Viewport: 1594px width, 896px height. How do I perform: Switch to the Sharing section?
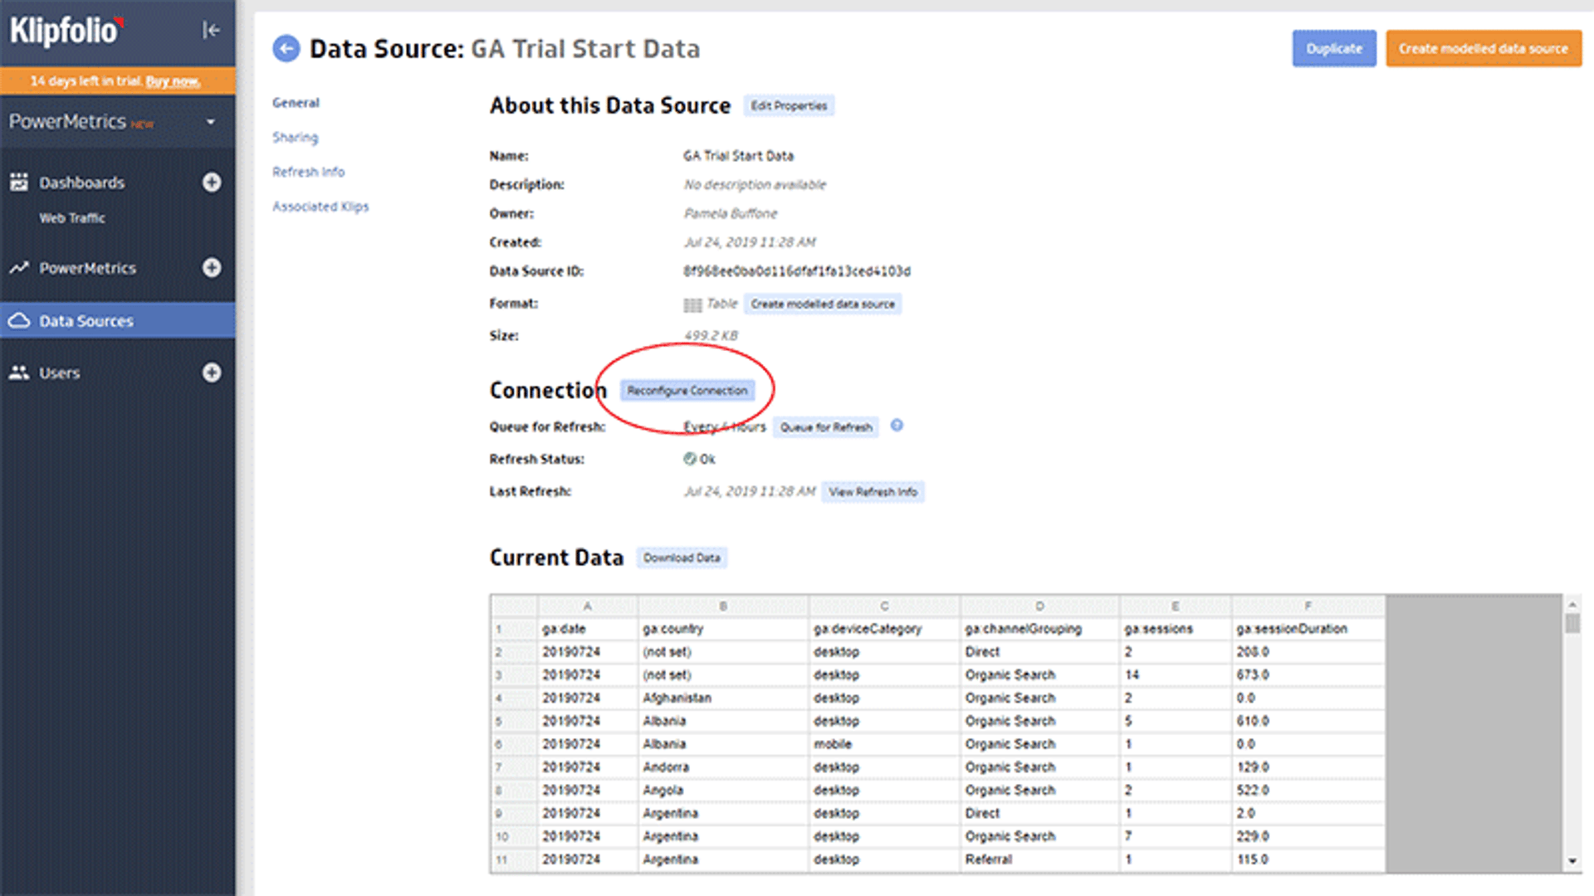(295, 137)
